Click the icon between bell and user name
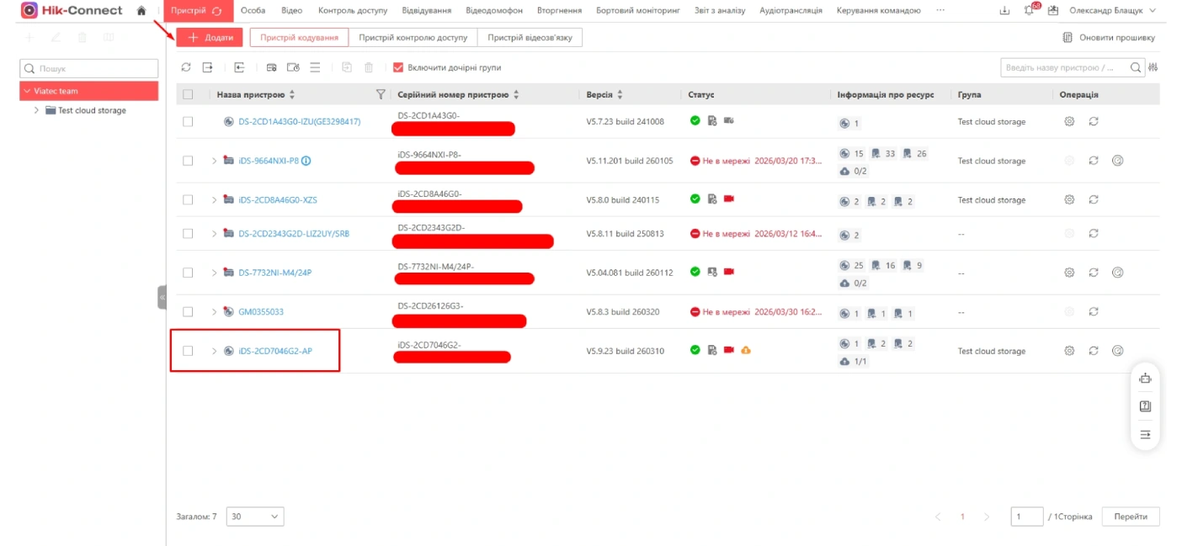Screen dimensions: 1182x546 pos(1052,10)
